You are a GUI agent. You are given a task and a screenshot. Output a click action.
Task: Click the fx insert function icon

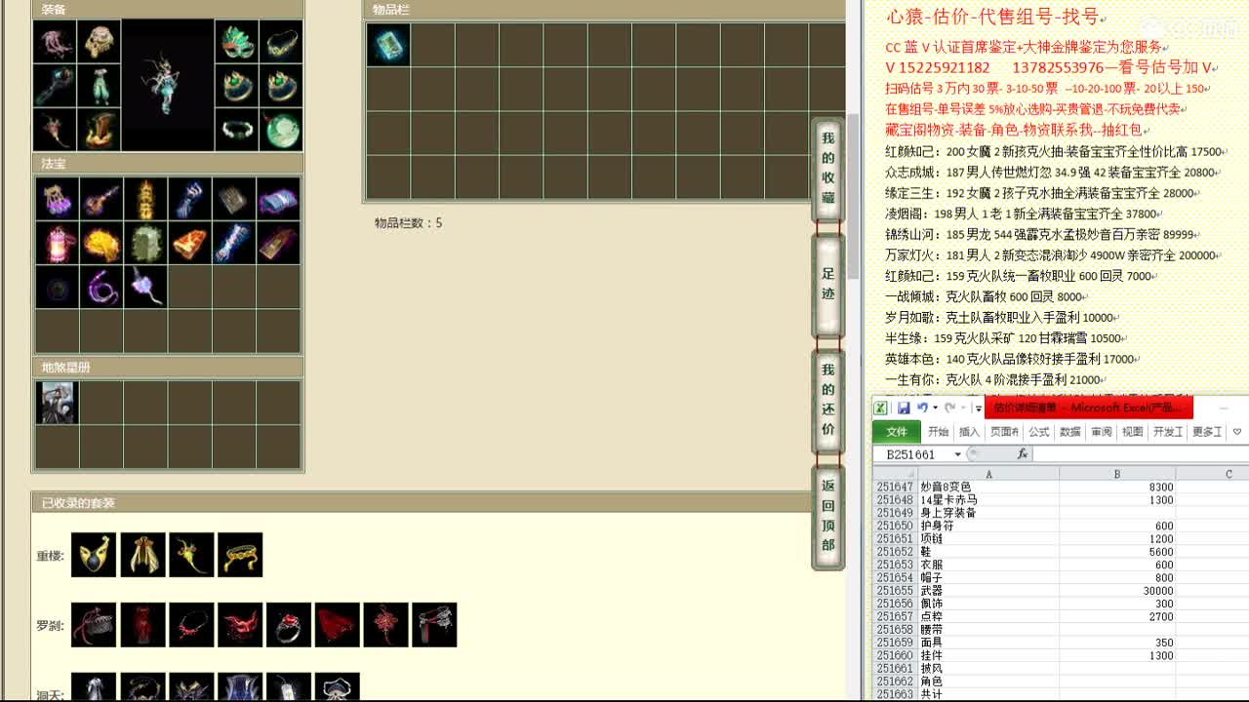[x=1022, y=454]
